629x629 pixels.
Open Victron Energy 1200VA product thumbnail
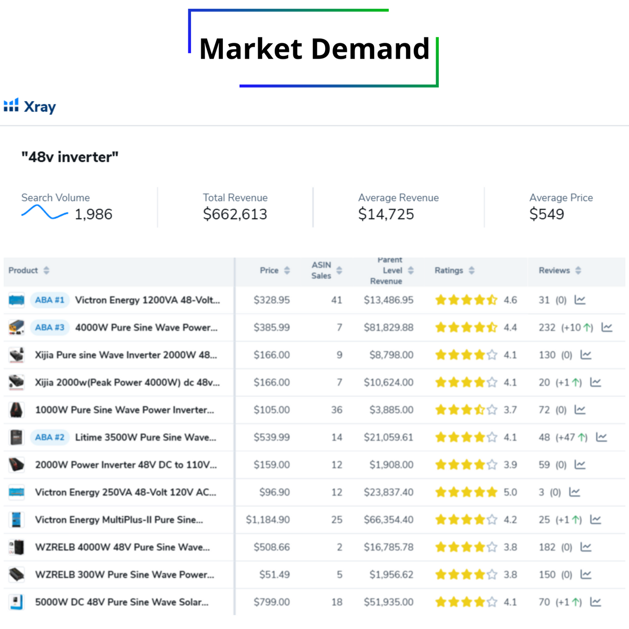coord(17,300)
